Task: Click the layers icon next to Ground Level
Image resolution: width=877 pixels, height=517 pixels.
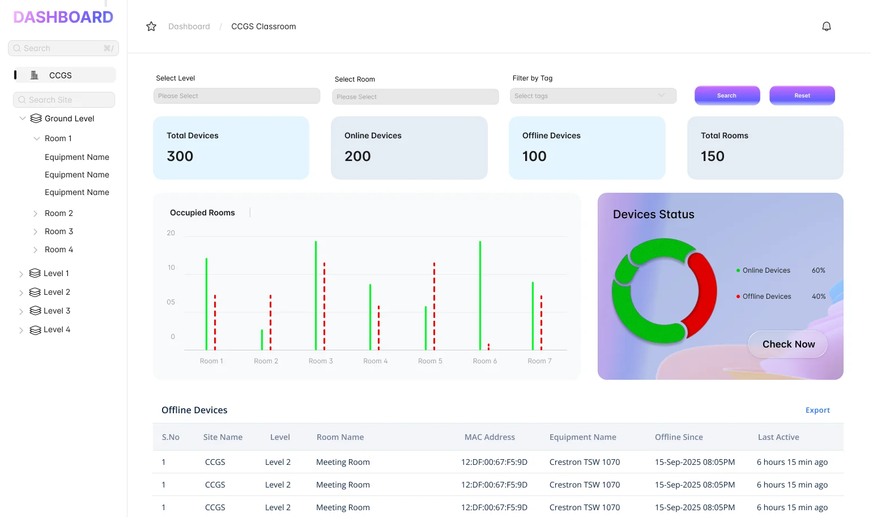Action: click(x=35, y=118)
